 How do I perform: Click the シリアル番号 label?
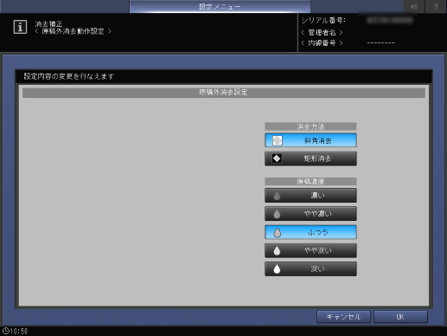click(323, 21)
